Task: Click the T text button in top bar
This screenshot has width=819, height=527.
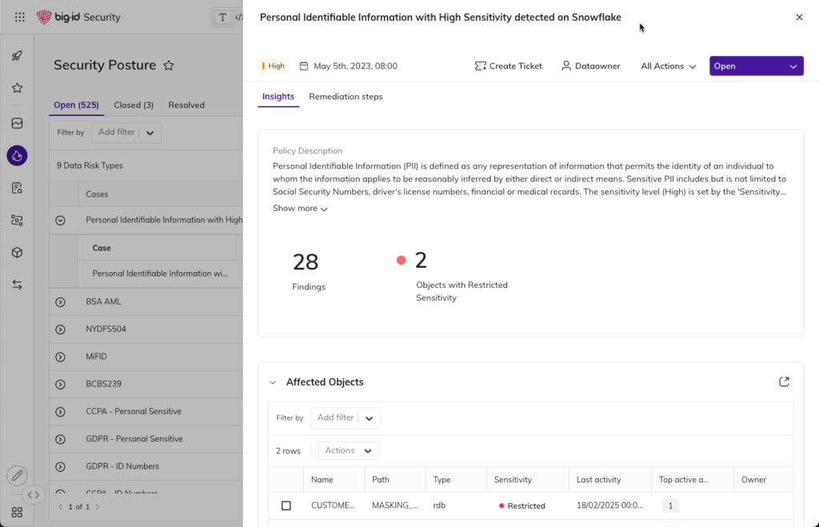Action: 222,18
